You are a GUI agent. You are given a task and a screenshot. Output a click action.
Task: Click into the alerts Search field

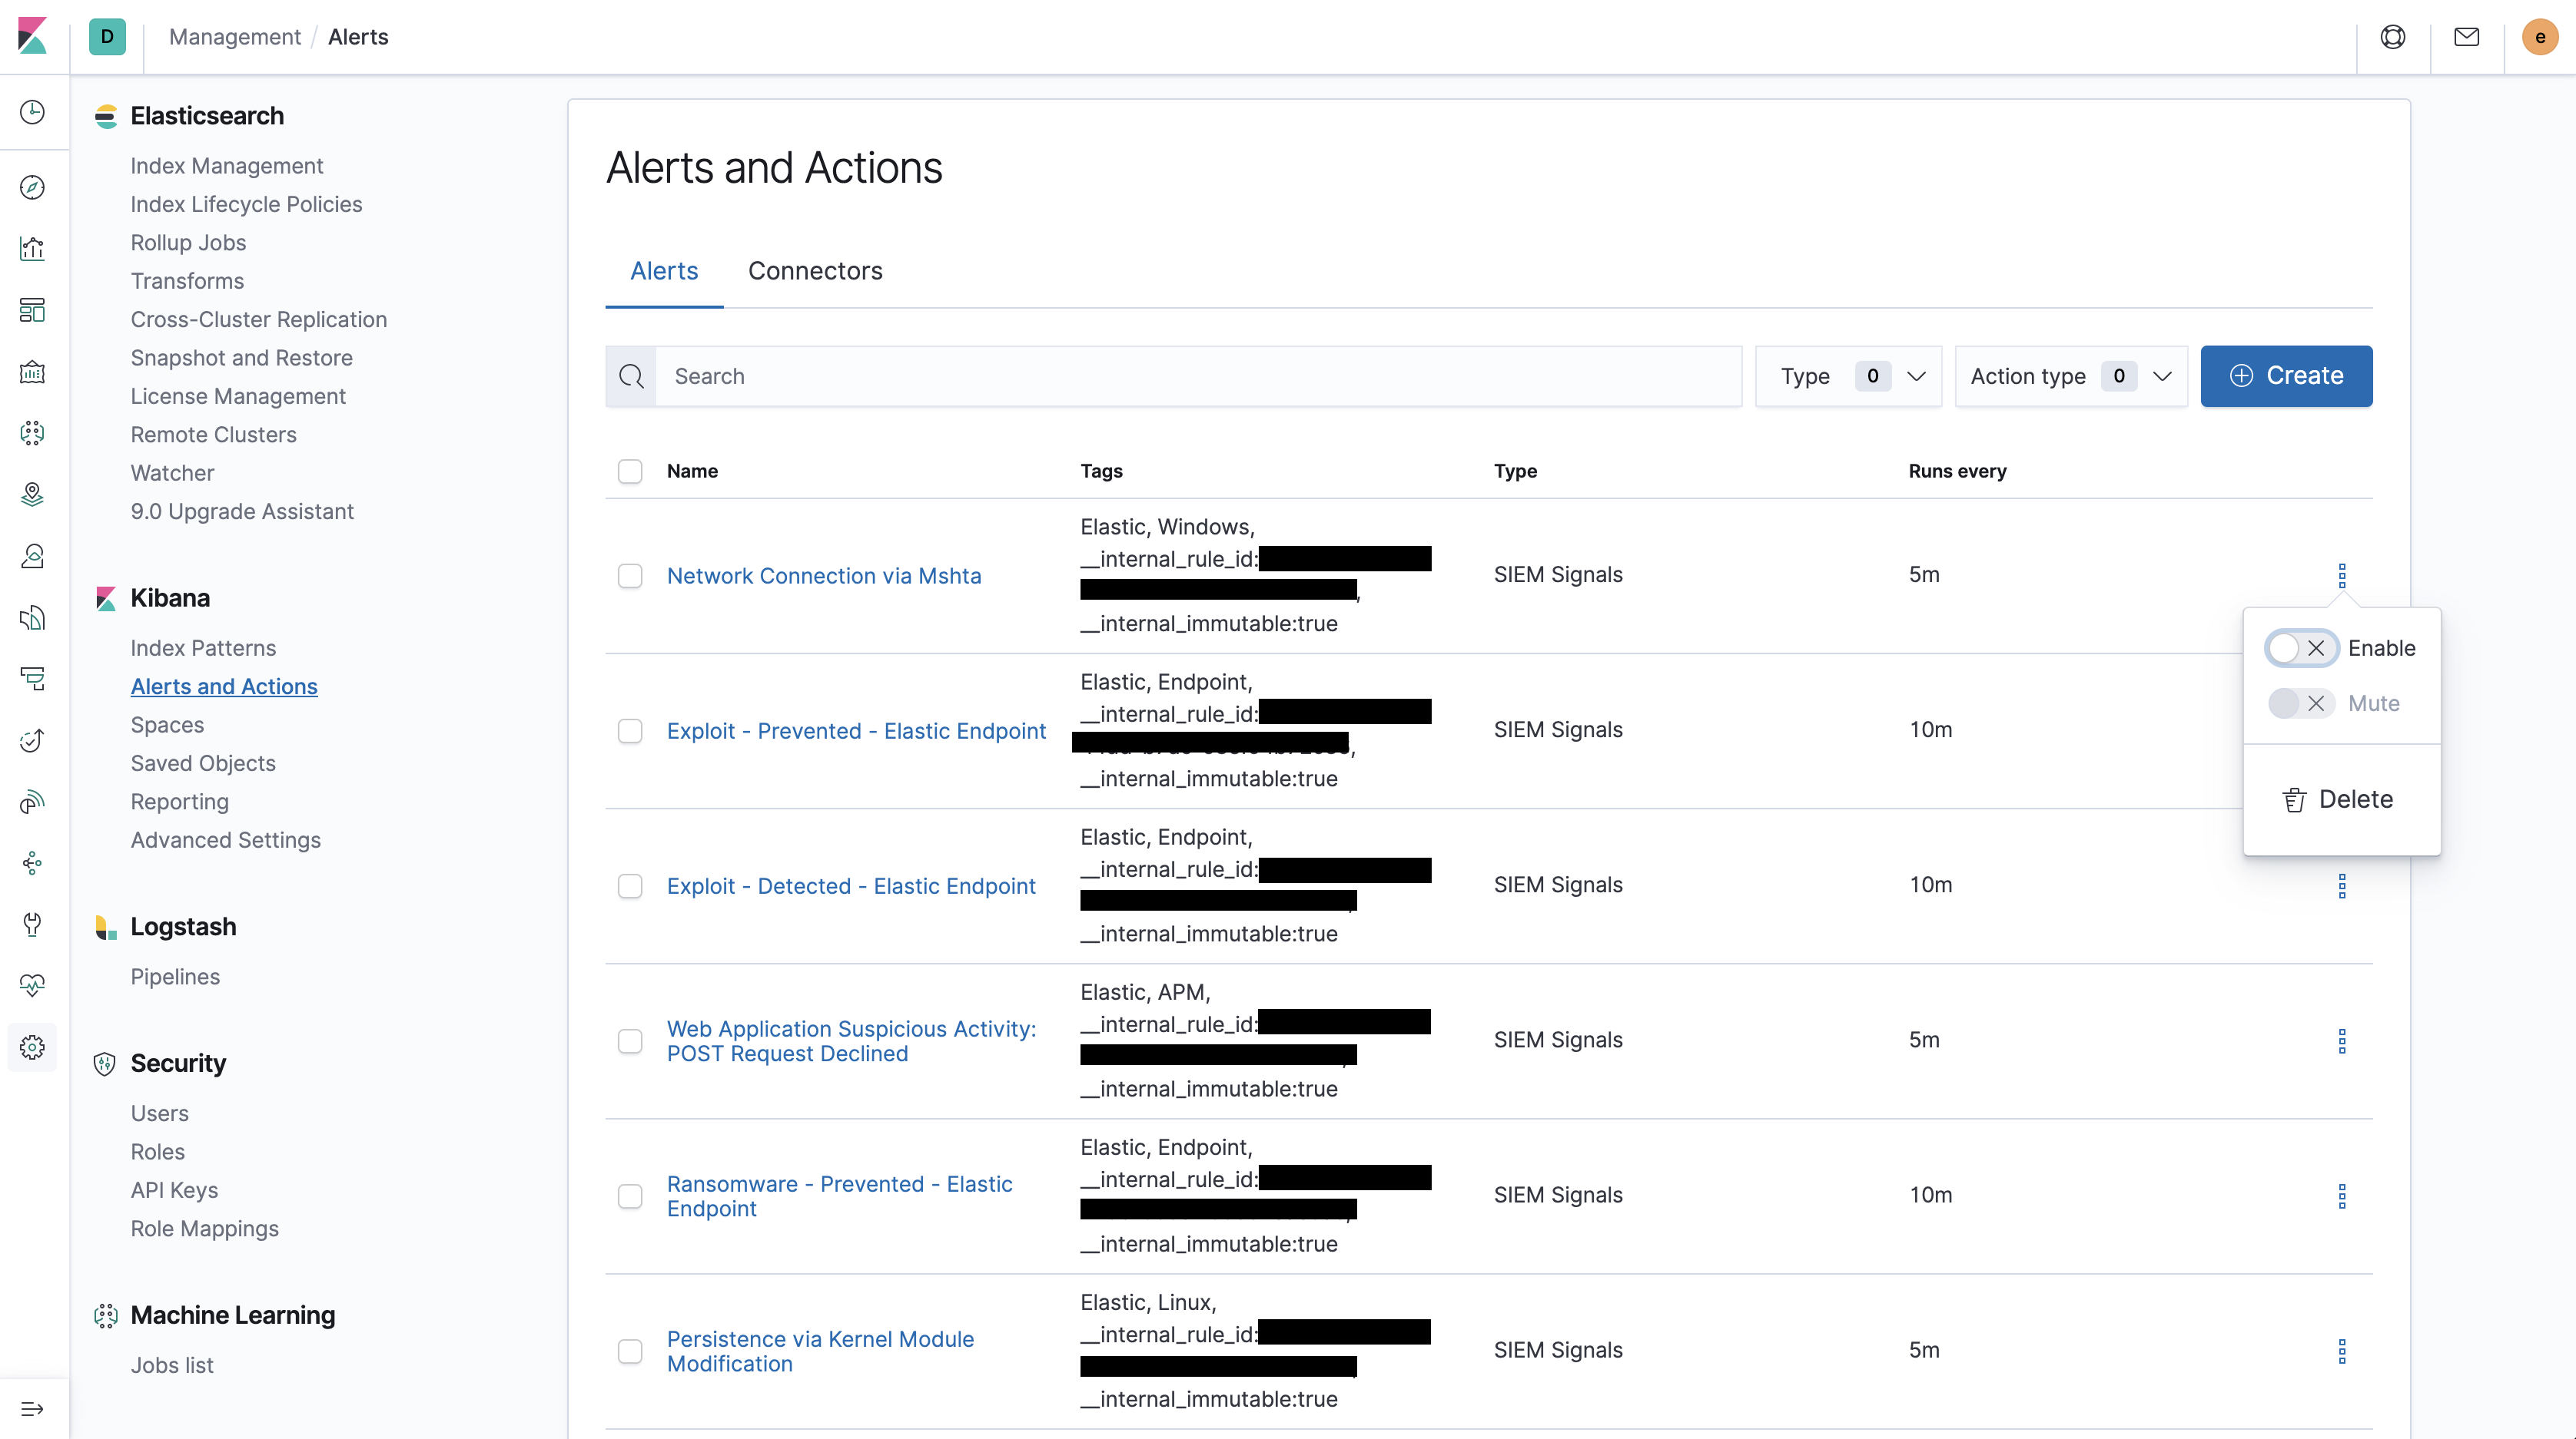1198,377
